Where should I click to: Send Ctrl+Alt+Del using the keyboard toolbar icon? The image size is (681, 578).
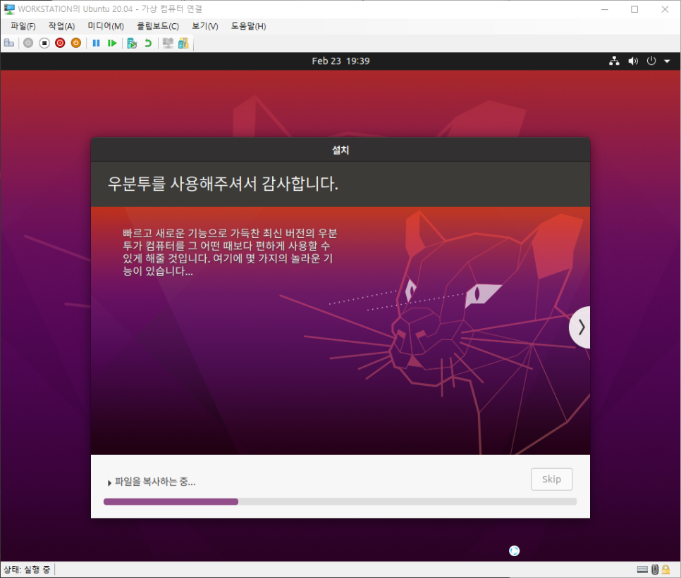point(9,43)
